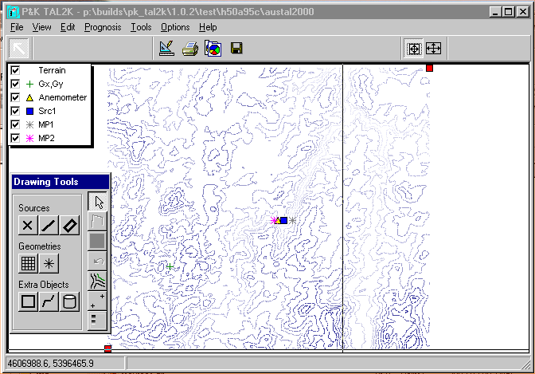Click the grey fill square tool
535x374 pixels.
tap(98, 242)
